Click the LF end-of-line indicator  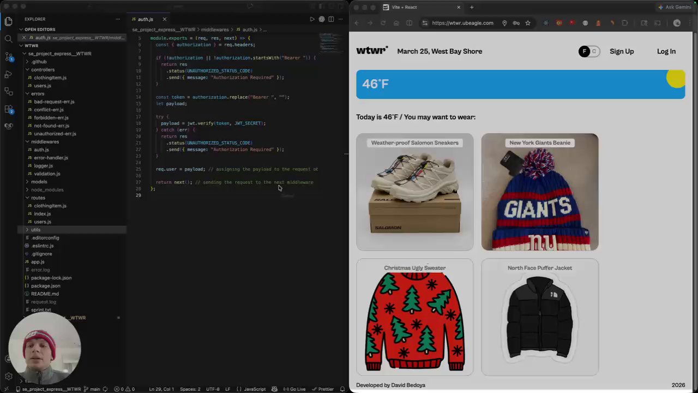228,389
